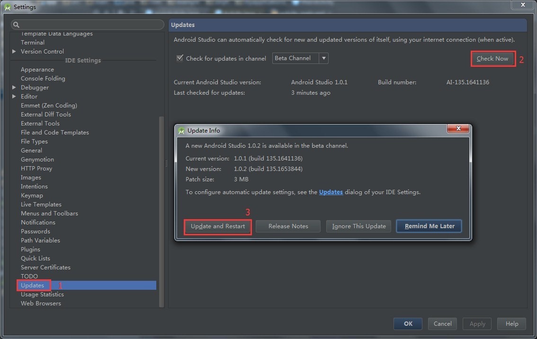This screenshot has height=339, width=537.
Task: Select Plugins in the settings list
Action: coord(30,250)
